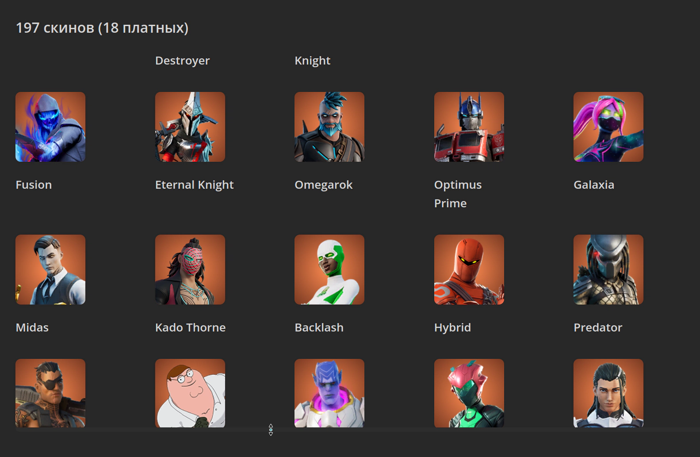Viewport: 700px width, 457px height.
Task: Click the Destroyer name label
Action: click(182, 61)
